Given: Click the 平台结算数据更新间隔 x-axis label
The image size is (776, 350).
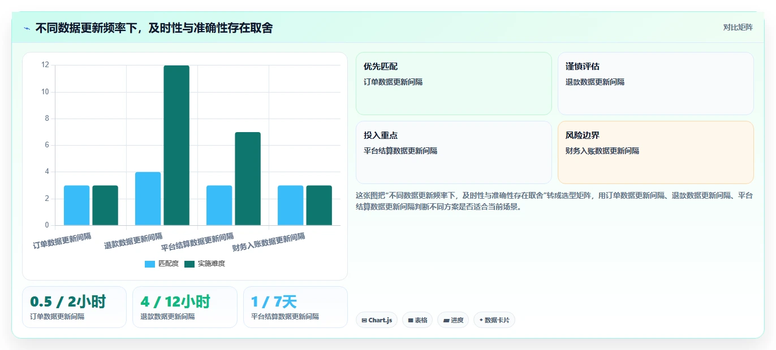Looking at the screenshot, I should point(197,243).
